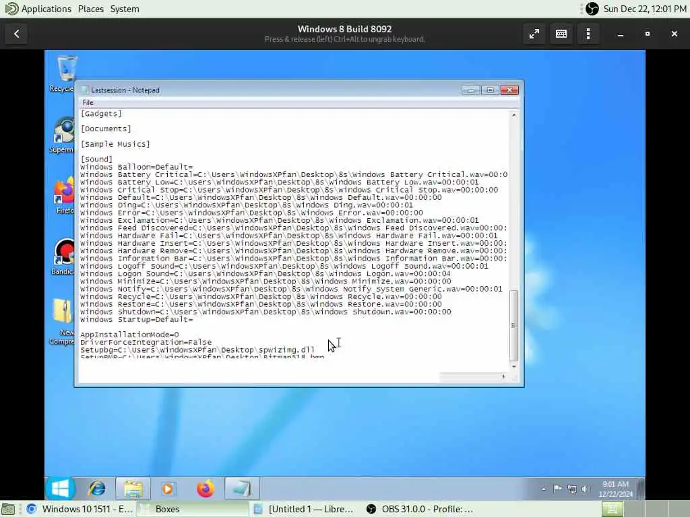The width and height of the screenshot is (690, 517).
Task: Click the Windows Start button
Action: pyautogui.click(x=60, y=489)
